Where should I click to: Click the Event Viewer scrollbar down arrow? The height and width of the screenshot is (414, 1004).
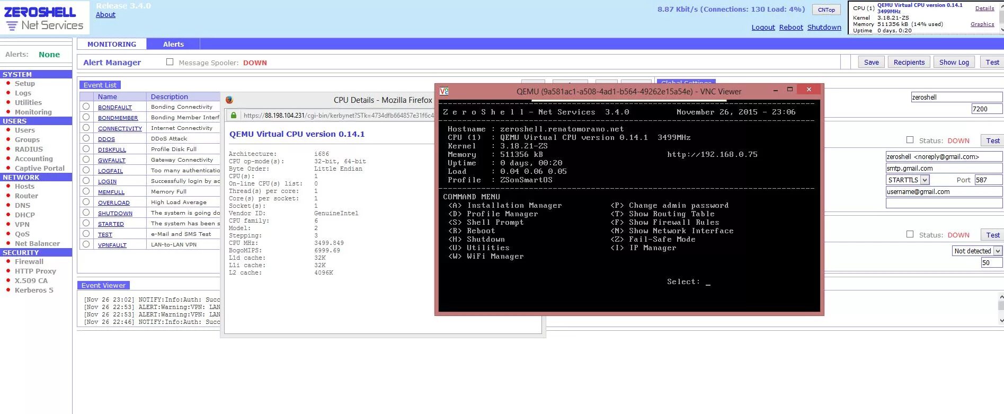coord(1001,320)
